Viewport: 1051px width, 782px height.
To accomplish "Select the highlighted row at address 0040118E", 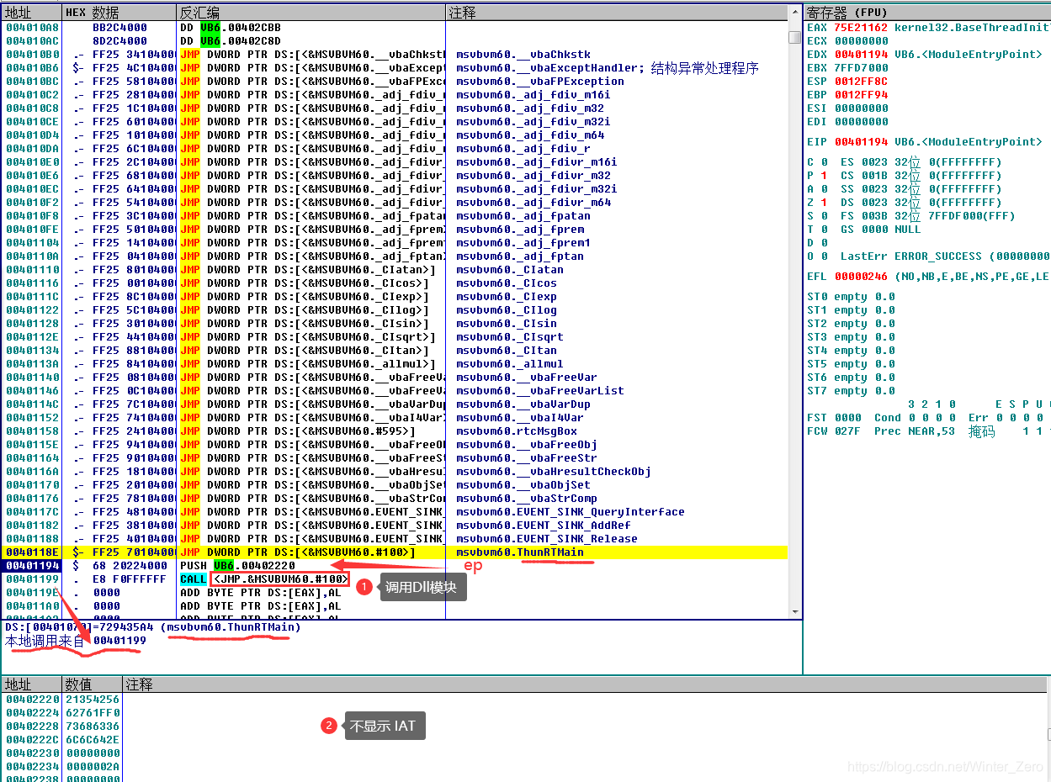I will click(394, 552).
